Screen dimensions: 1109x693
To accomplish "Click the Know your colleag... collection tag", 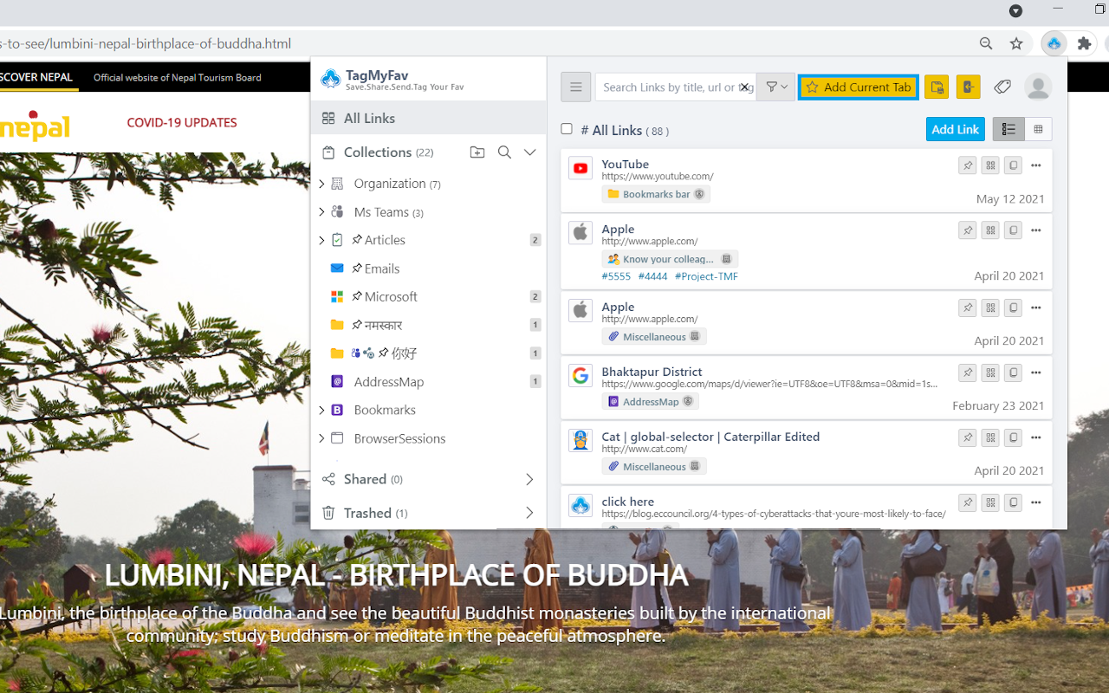I will [x=670, y=259].
